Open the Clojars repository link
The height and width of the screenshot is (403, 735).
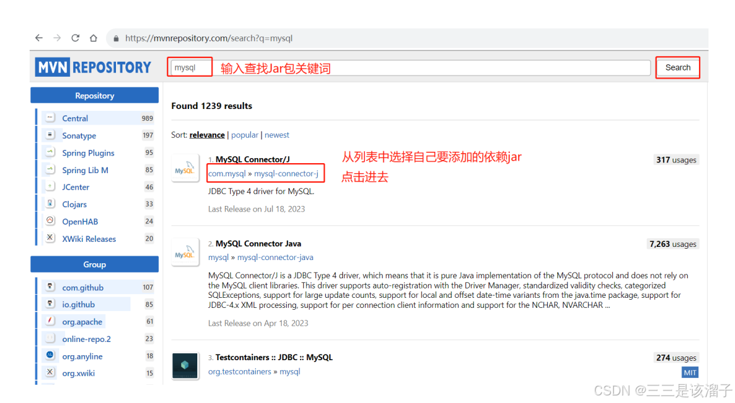(74, 205)
